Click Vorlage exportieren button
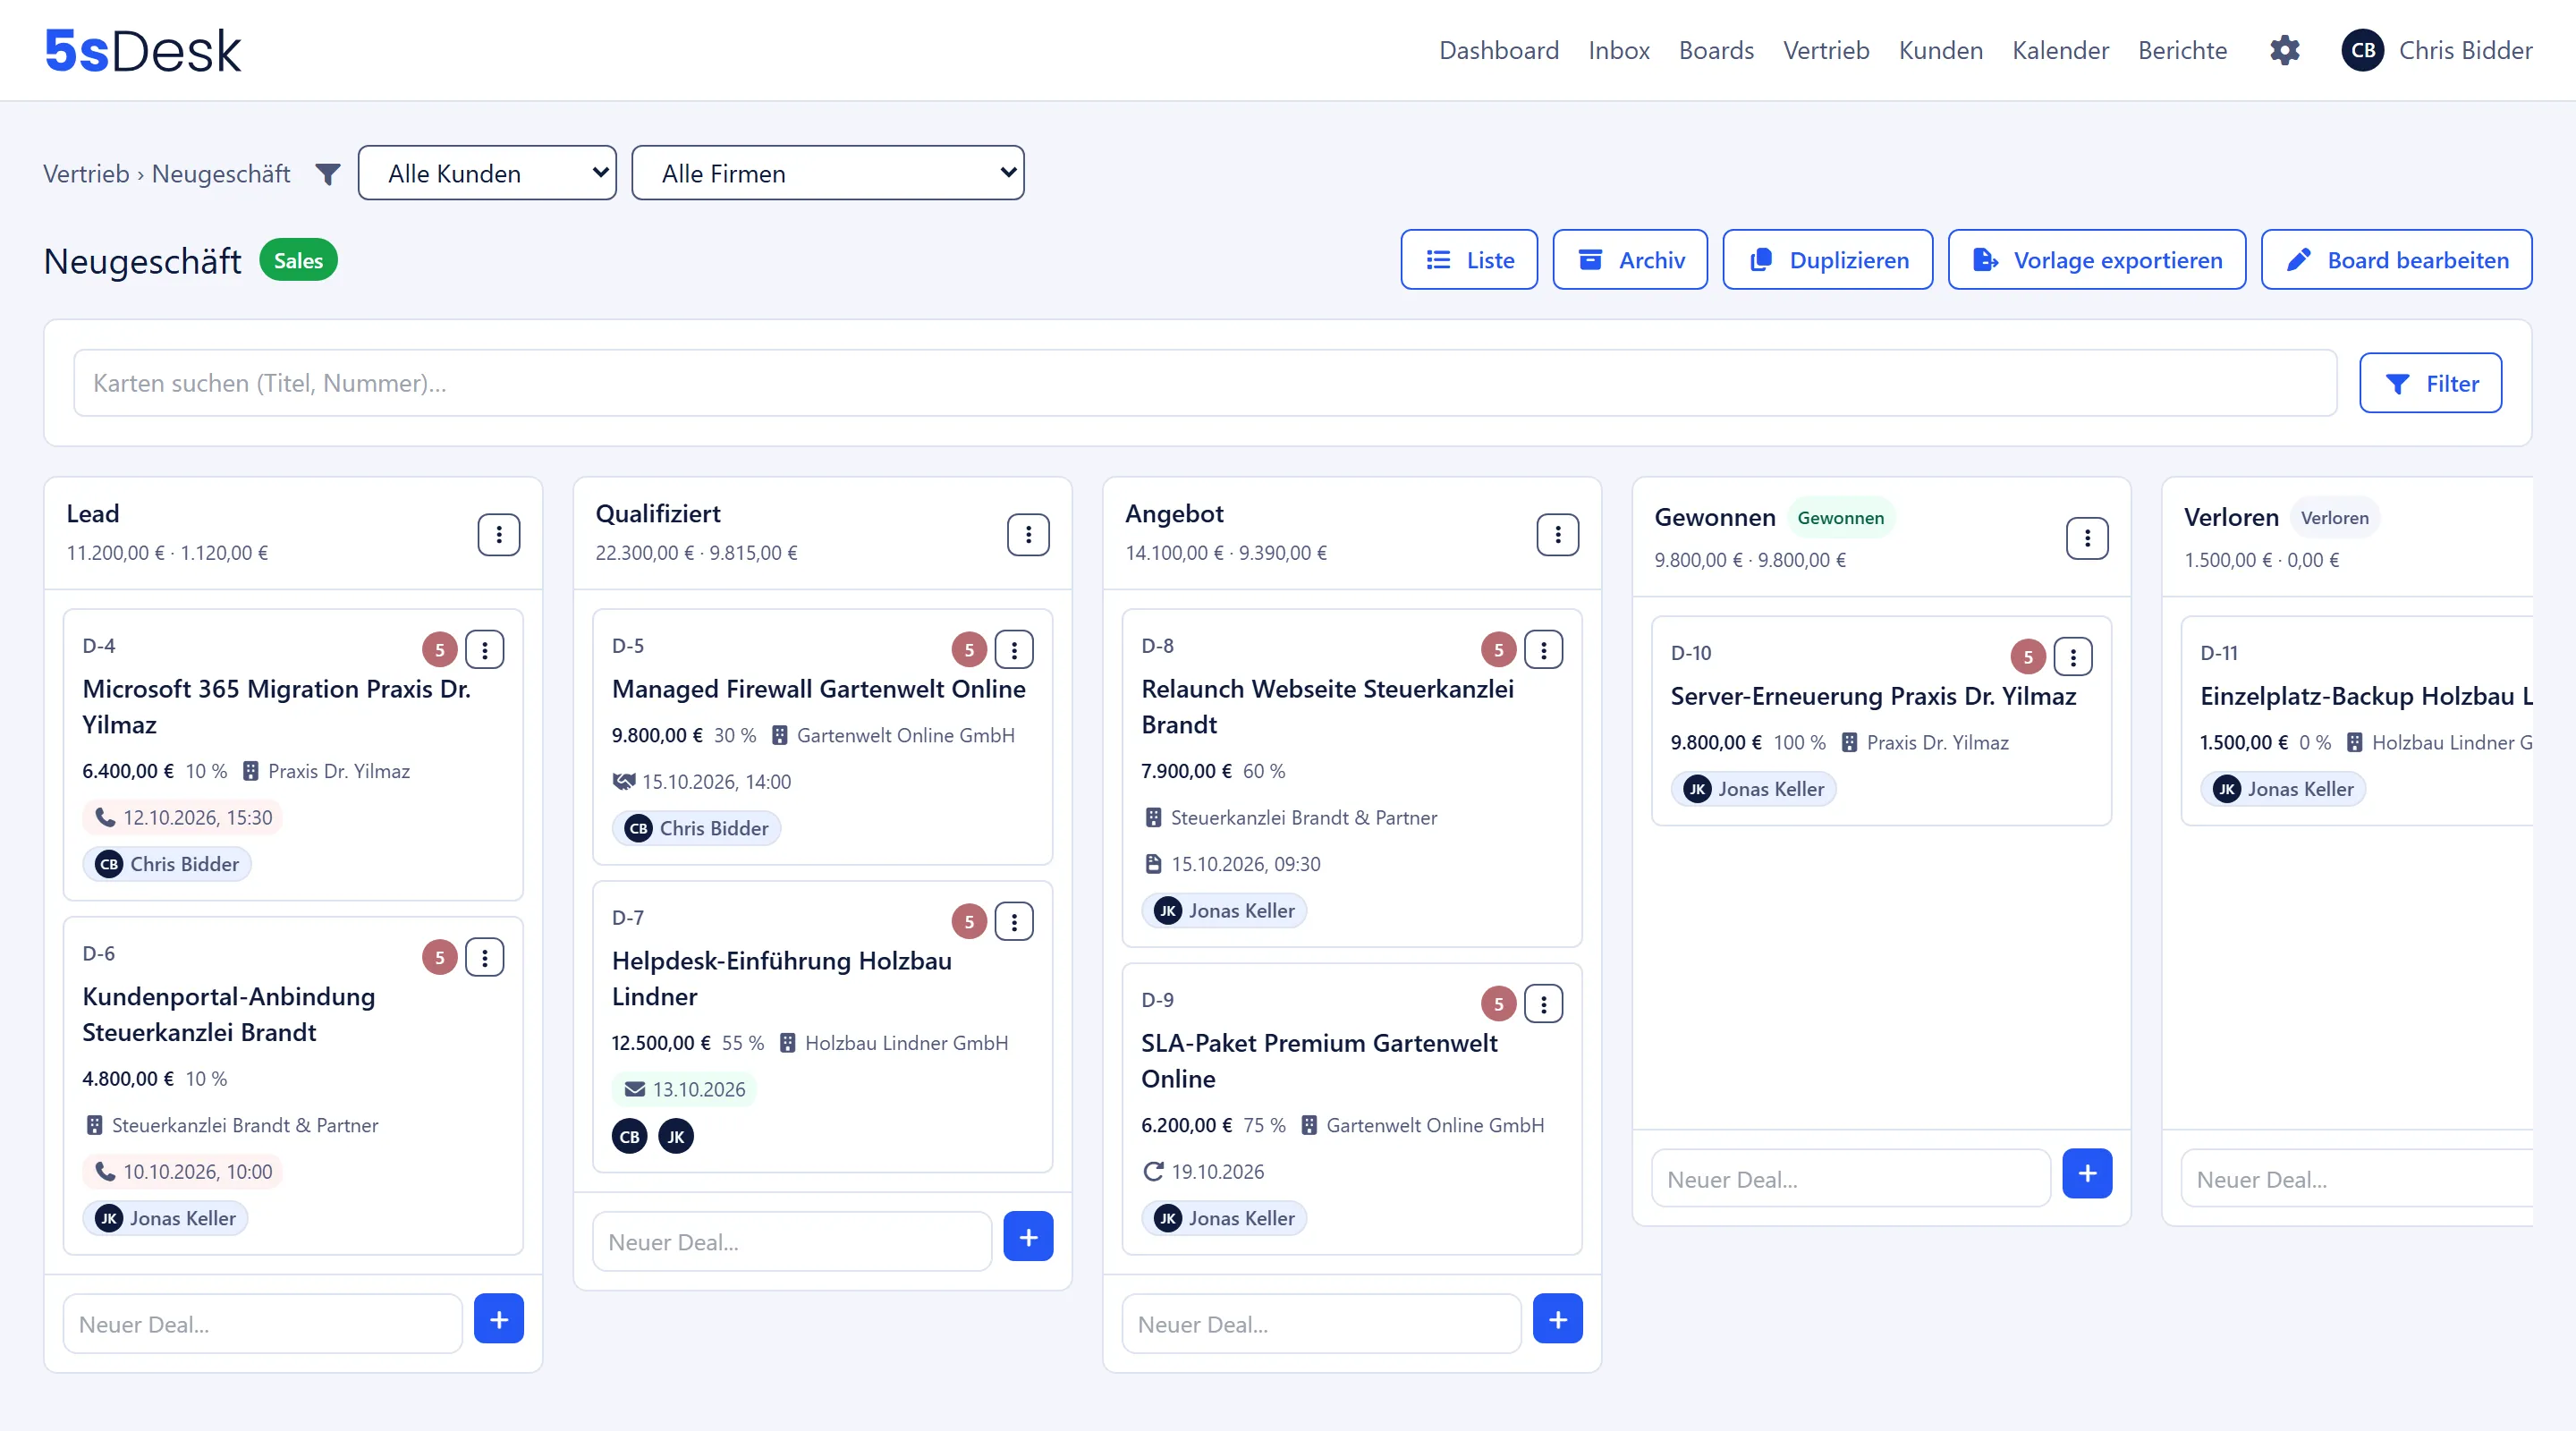The image size is (2576, 1431). pyautogui.click(x=2097, y=260)
